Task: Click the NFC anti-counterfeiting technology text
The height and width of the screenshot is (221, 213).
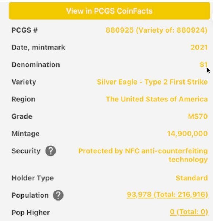Action: 143,155
